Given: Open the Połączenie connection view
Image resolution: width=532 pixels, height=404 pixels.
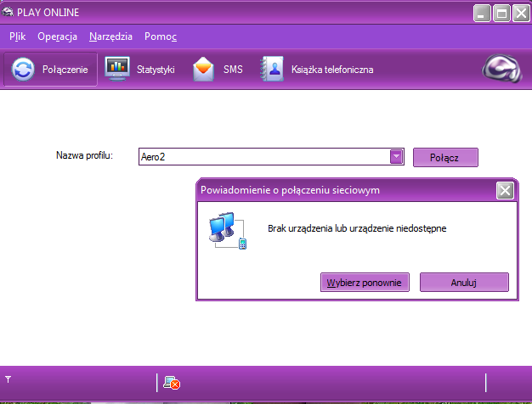Looking at the screenshot, I should click(x=50, y=70).
